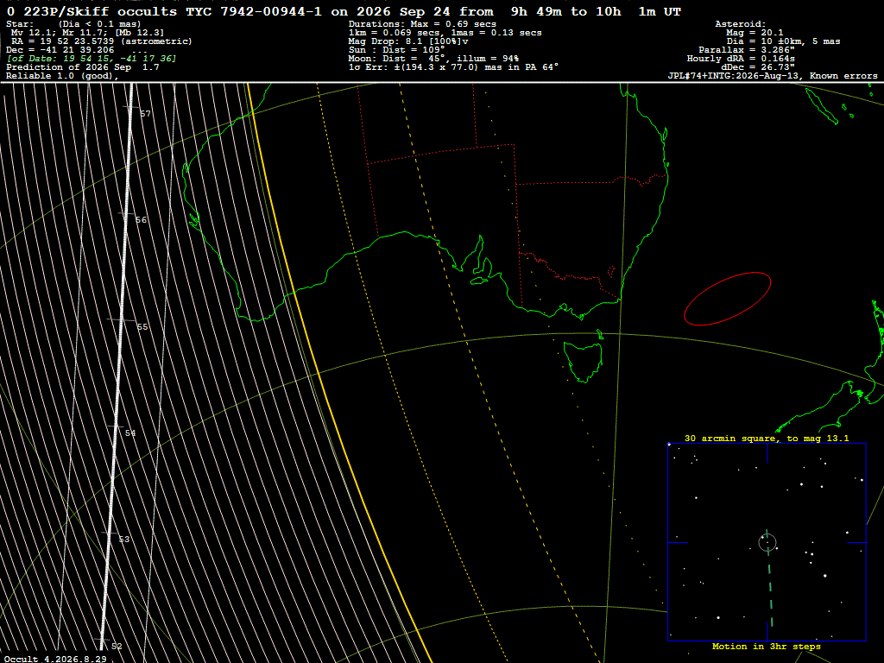
Task: Click the 55 minute time marker
Action: 142,326
